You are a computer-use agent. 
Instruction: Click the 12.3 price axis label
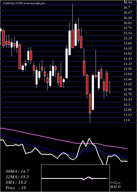click(x=127, y=105)
